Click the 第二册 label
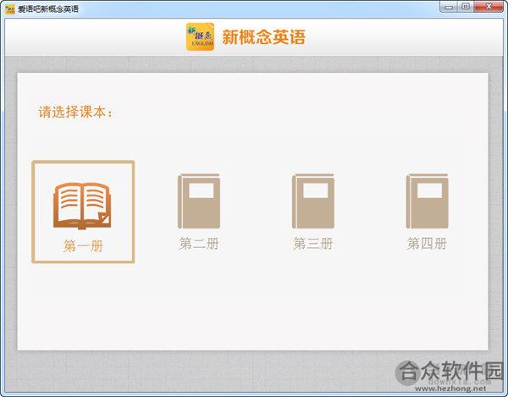The width and height of the screenshot is (508, 397). pyautogui.click(x=199, y=244)
